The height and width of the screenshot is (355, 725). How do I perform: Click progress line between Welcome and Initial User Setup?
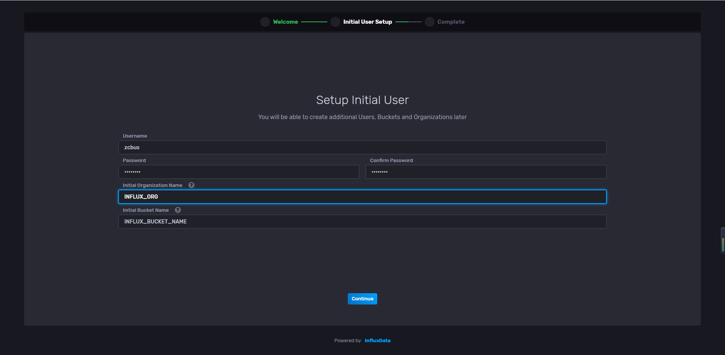click(x=314, y=22)
